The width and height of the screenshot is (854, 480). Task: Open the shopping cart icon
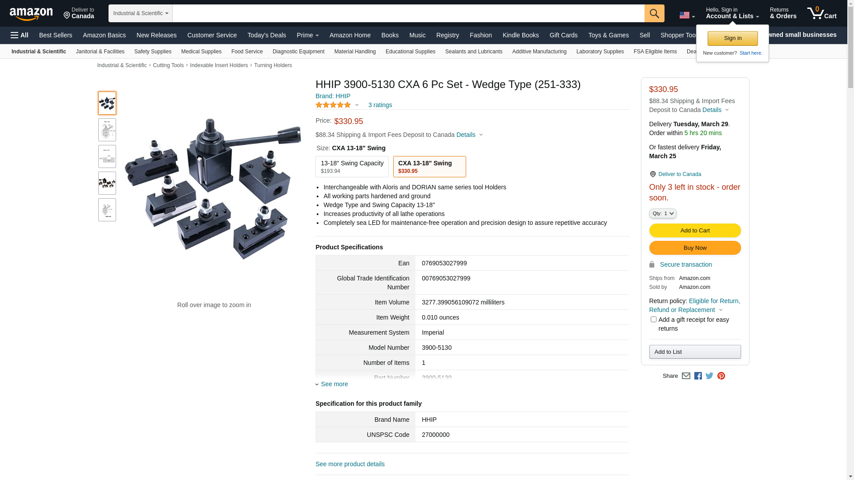(x=821, y=13)
